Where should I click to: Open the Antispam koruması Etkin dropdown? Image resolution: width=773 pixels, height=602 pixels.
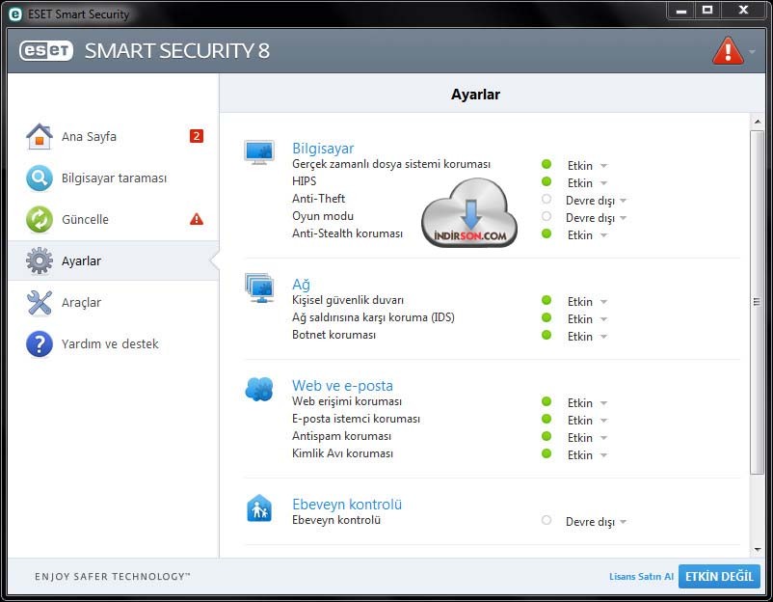tap(587, 438)
